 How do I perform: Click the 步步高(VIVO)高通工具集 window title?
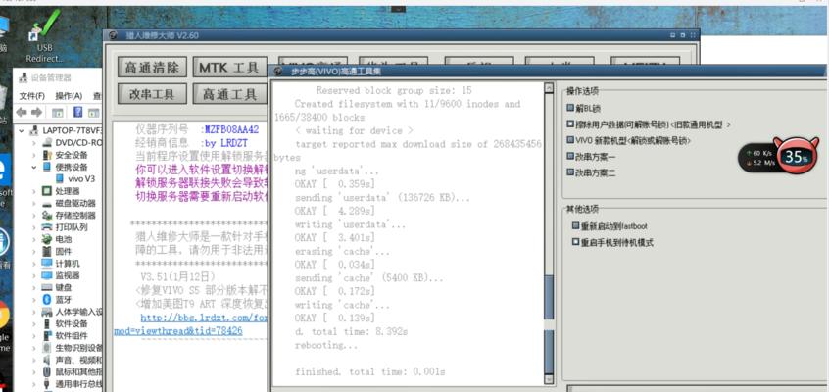click(x=336, y=72)
